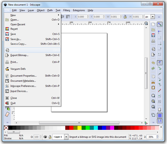167x144 pixels.
Task: Click the print icon in right toolbar
Action: tap(153, 41)
